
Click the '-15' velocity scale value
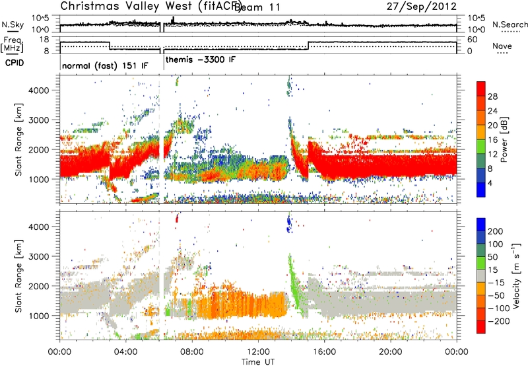click(496, 282)
